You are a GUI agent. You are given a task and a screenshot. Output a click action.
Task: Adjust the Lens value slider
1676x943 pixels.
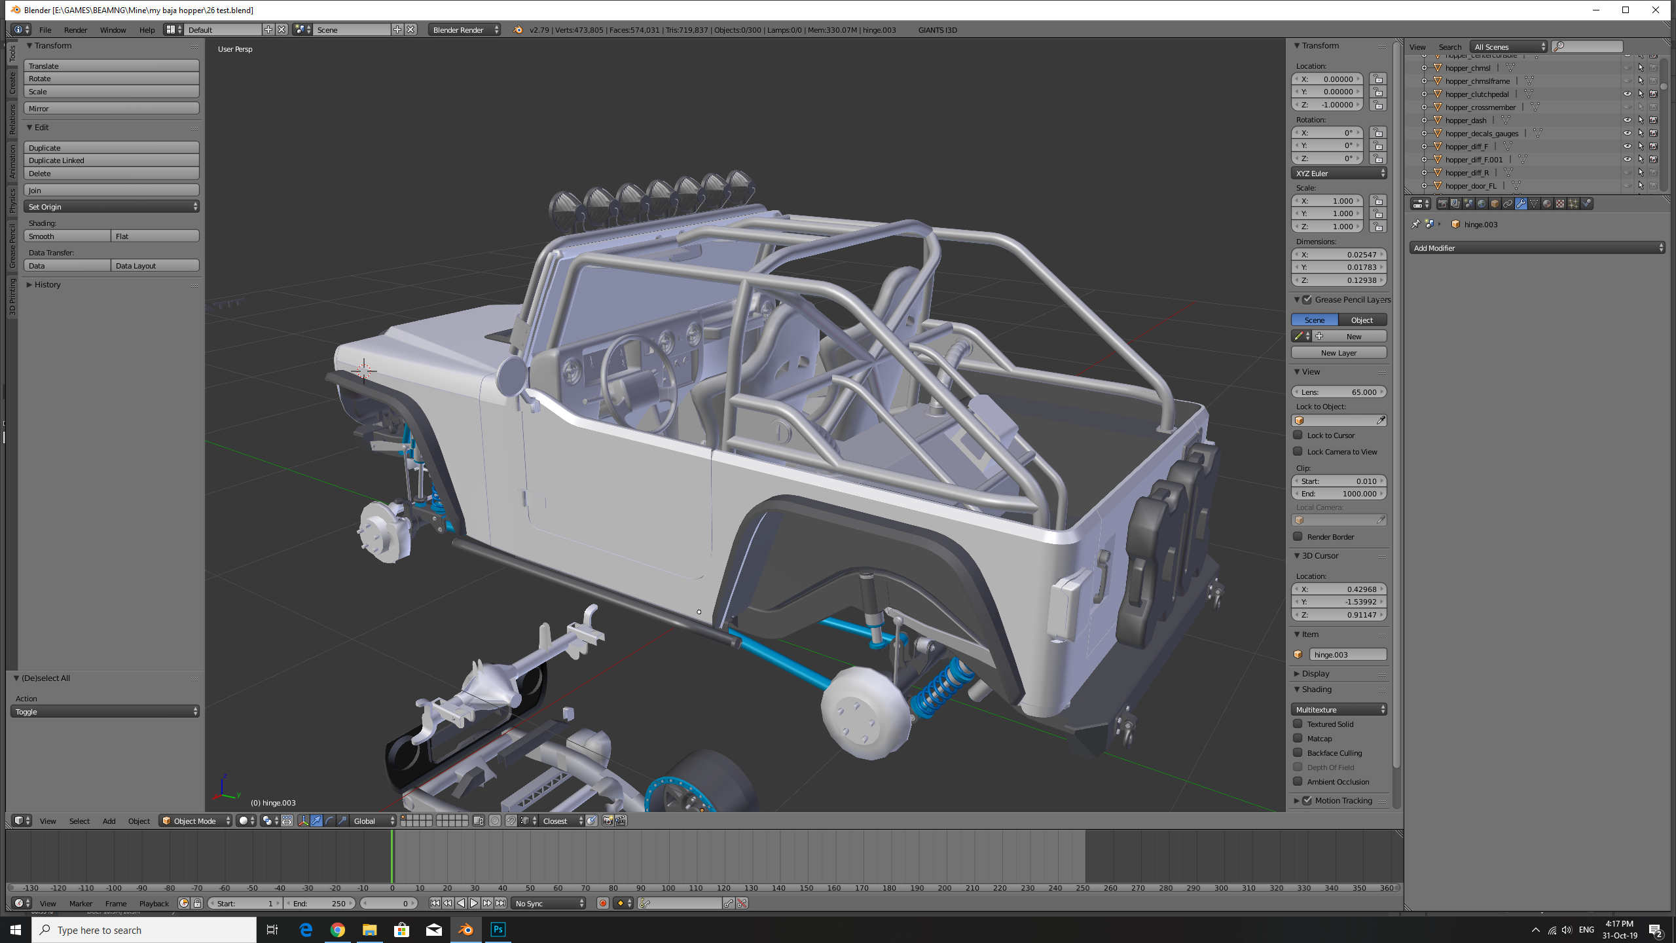click(x=1338, y=392)
